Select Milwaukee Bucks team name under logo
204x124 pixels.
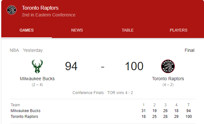coord(37,79)
